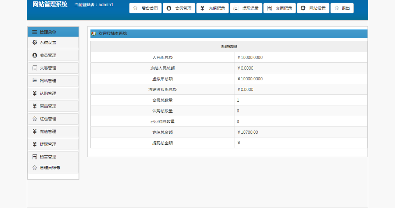Open 提现记录 from the top navigation
Screen dimensions: 395x208
tap(246, 8)
